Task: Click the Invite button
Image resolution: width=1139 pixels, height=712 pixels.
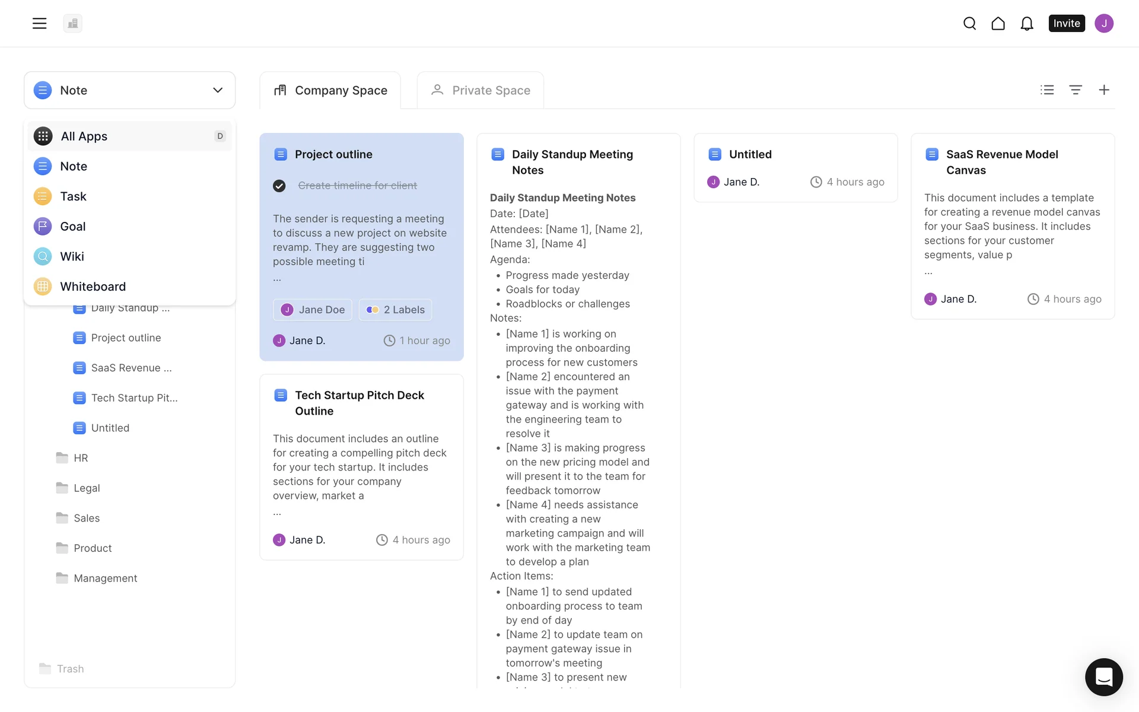Action: 1066,23
